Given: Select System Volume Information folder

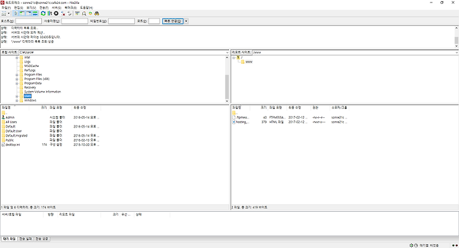Looking at the screenshot, I should click(43, 92).
